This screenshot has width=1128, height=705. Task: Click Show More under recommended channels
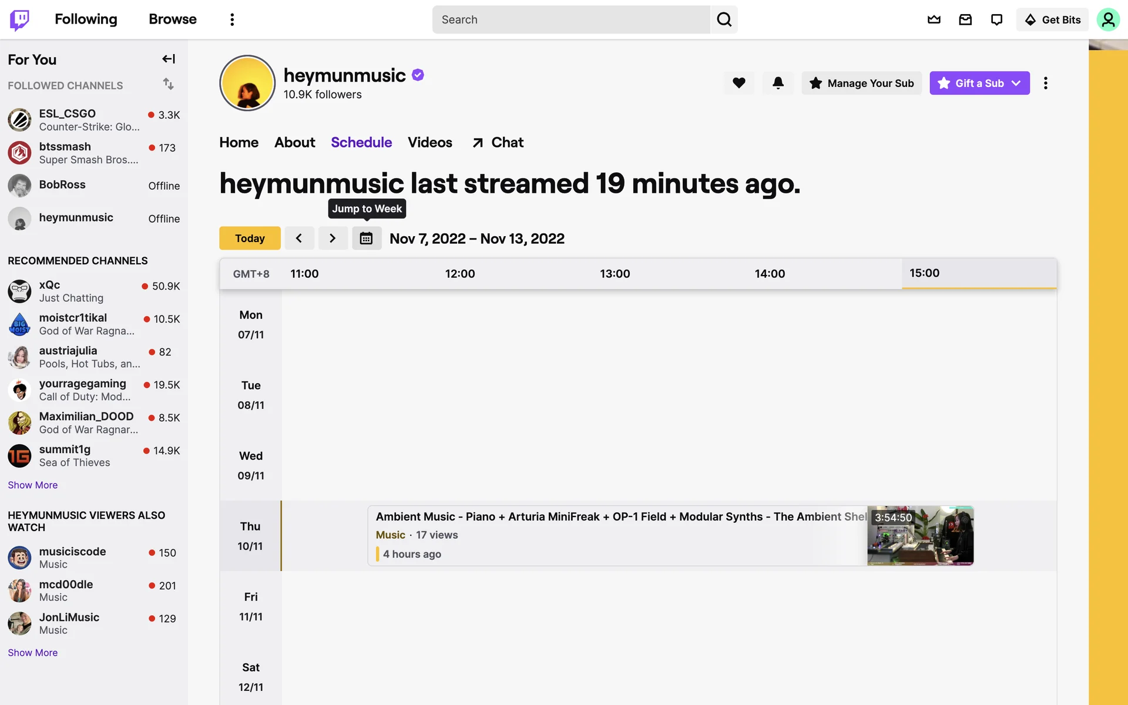click(32, 485)
